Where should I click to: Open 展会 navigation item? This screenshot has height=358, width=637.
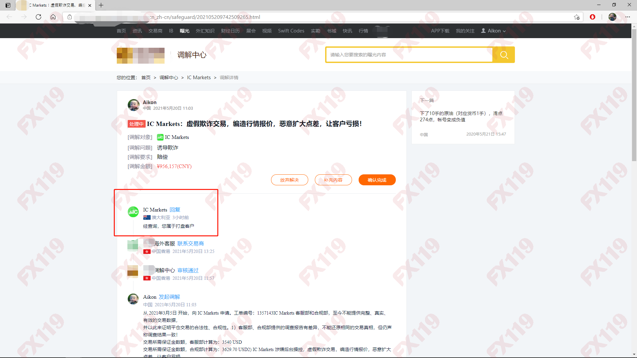pyautogui.click(x=251, y=31)
